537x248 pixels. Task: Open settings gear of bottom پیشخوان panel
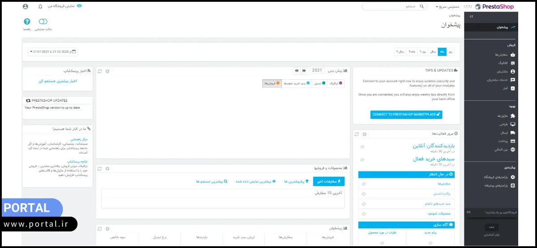point(107,228)
